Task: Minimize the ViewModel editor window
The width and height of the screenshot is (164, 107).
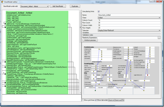Action: pos(151,1)
